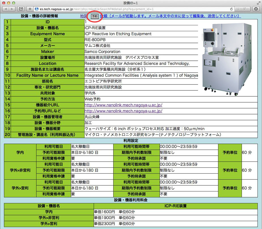Image resolution: width=262 pixels, height=229 pixels.
Task: Enter fullscreen using the top-right arrows icon
Action: coord(258,3)
